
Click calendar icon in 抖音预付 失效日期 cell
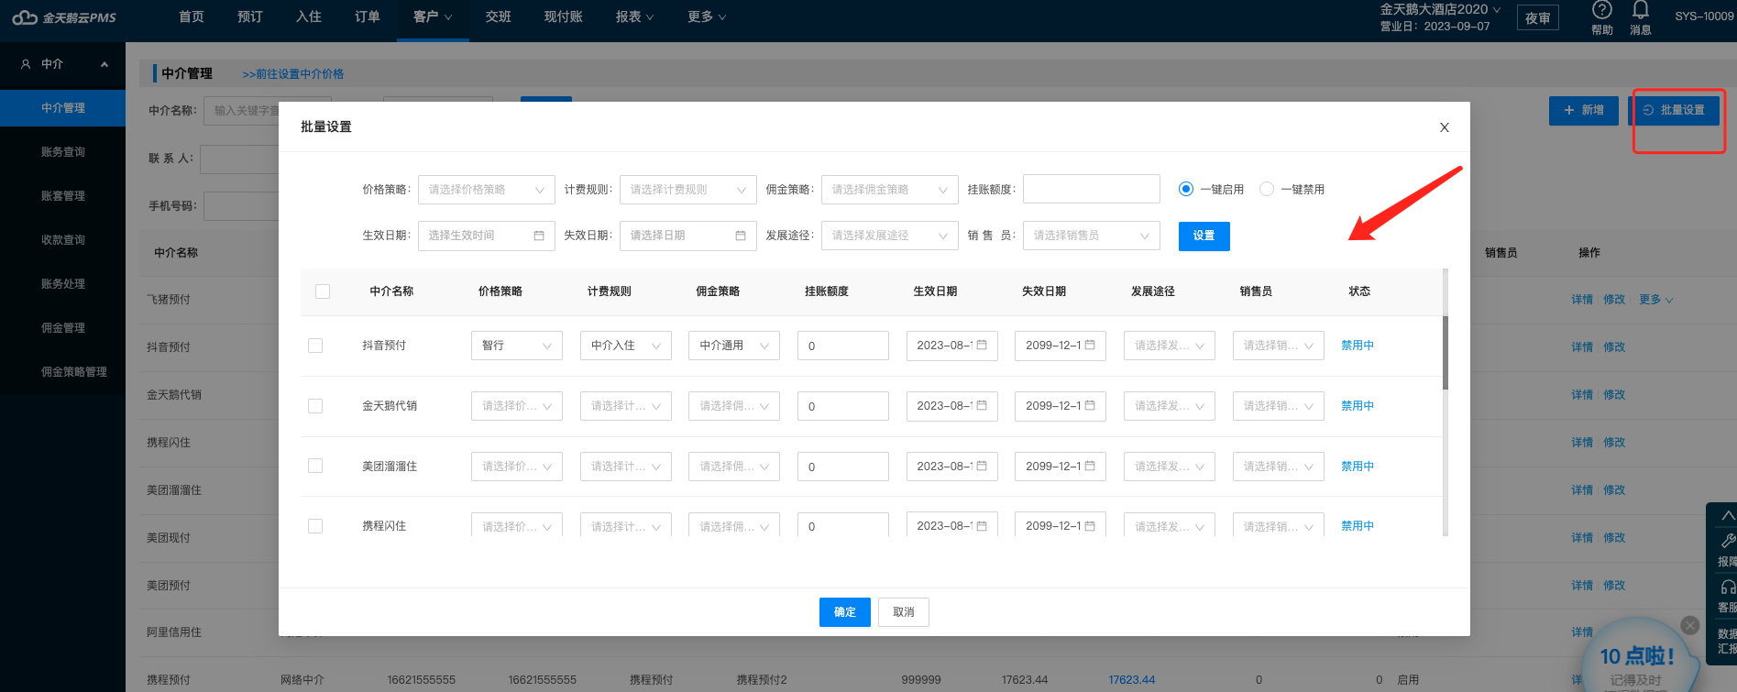[x=1090, y=345]
